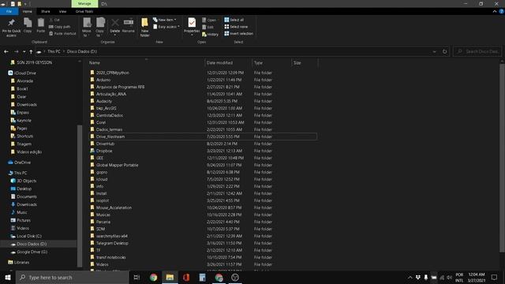Viewport: 505px width, 284px height.
Task: Open the File menu tab
Action: tap(9, 11)
